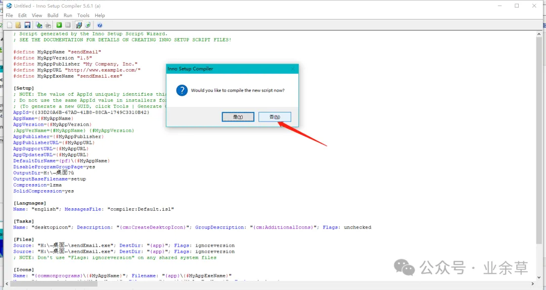Click the OutputBaseFilename=setup line

coord(50,179)
